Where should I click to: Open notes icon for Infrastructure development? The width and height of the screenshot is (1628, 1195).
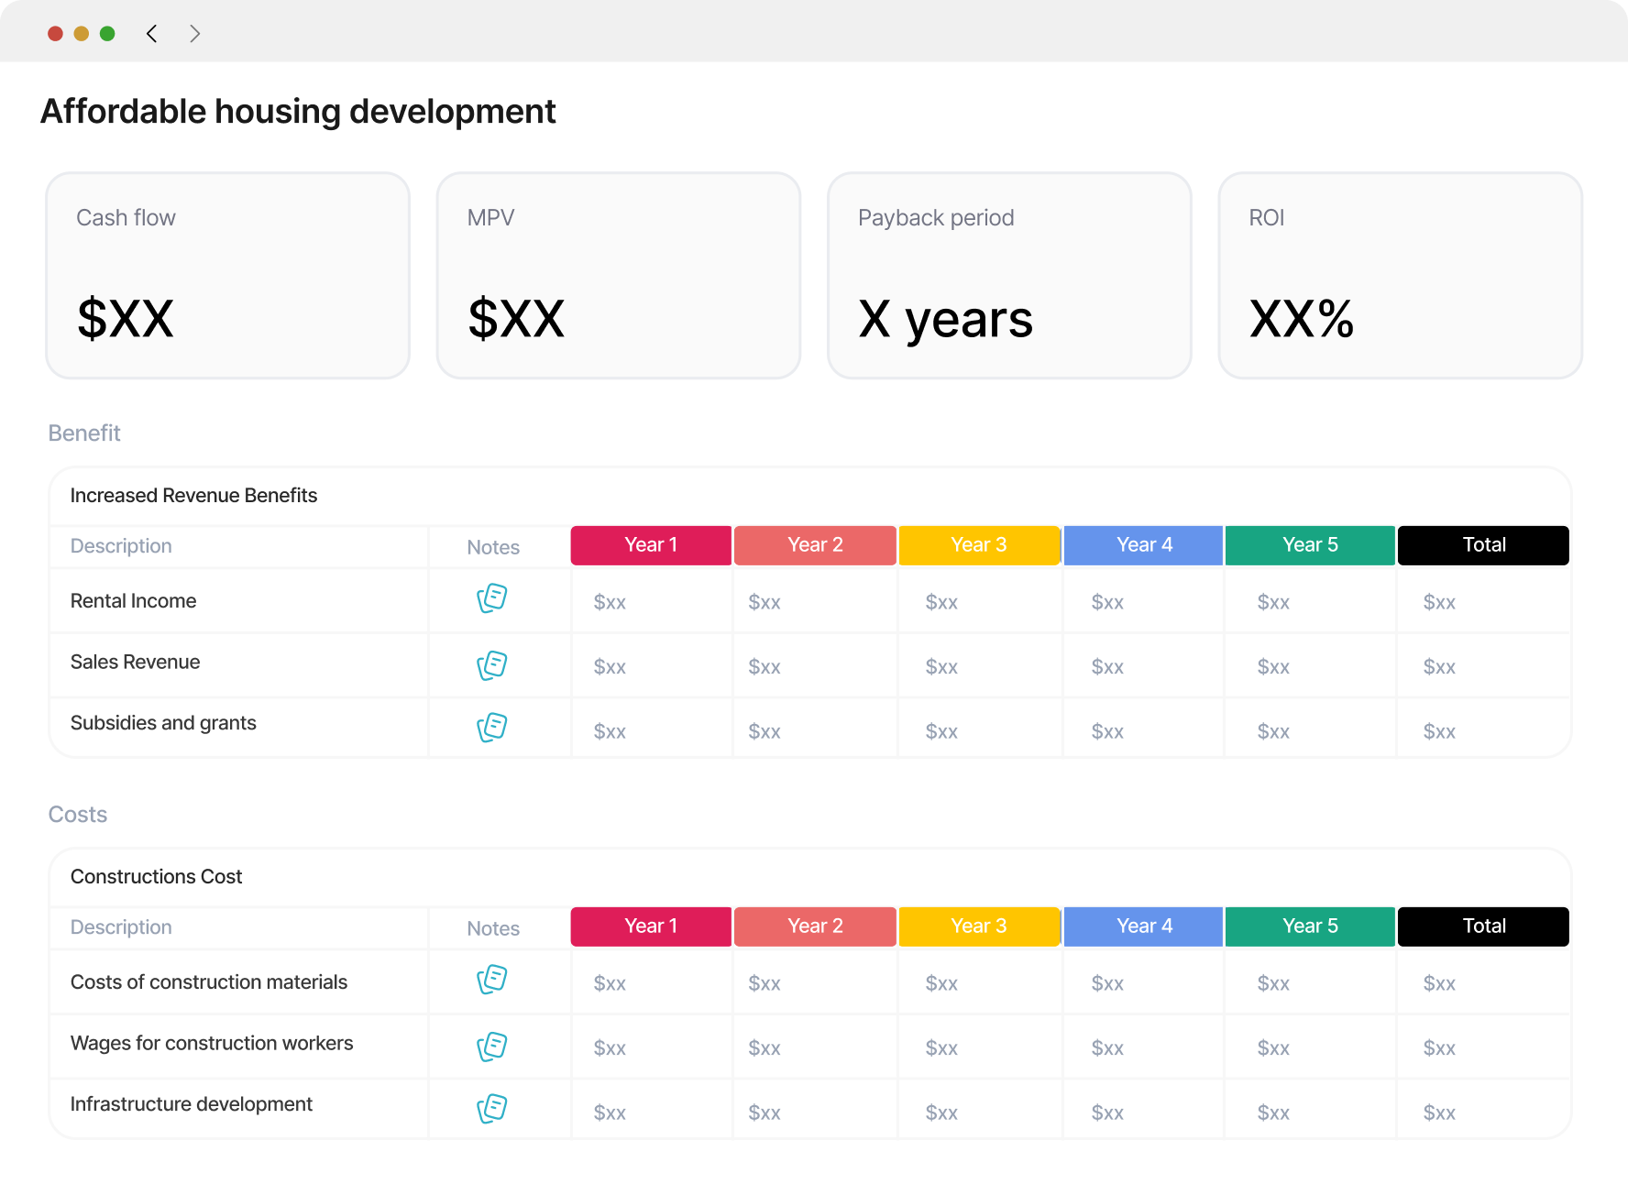pyautogui.click(x=492, y=1109)
